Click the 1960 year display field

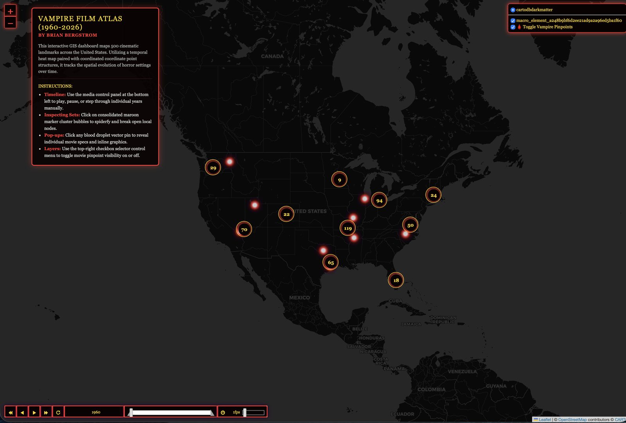[94, 412]
